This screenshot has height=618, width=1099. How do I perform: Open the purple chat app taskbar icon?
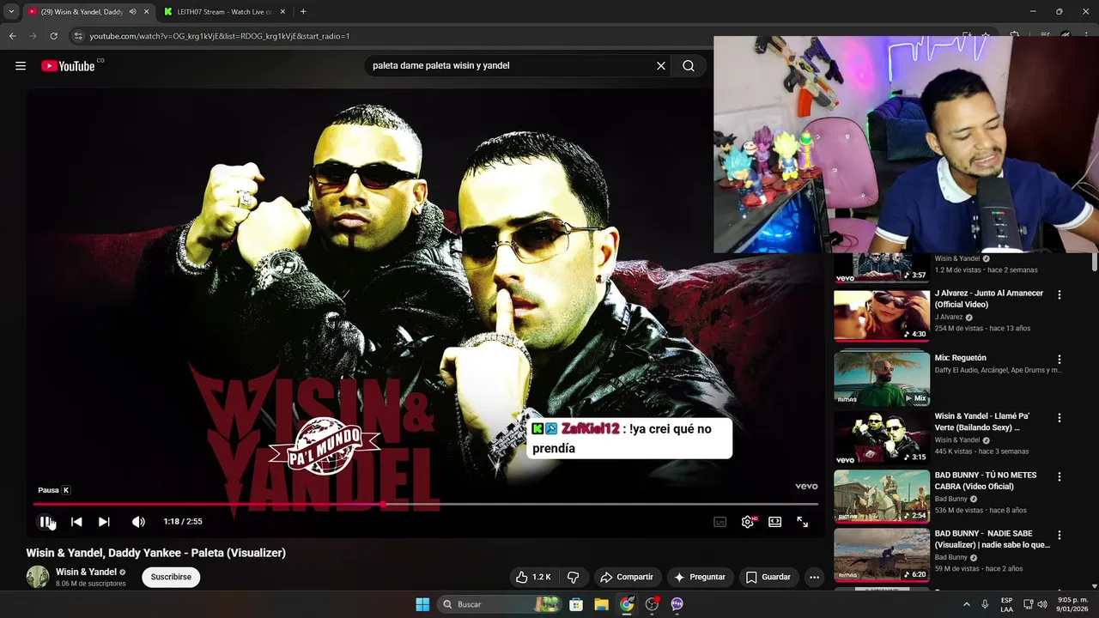[677, 604]
